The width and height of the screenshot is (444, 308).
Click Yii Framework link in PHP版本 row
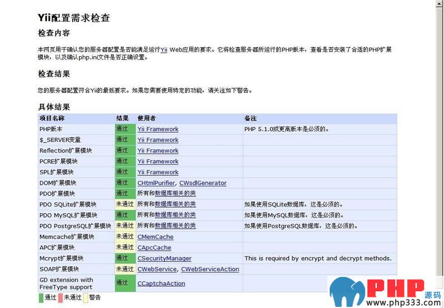158,129
